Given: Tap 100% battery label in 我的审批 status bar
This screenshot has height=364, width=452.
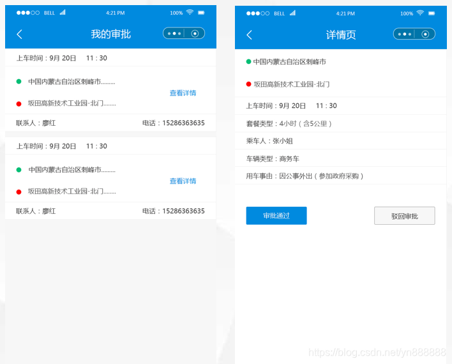Looking at the screenshot, I should point(176,13).
